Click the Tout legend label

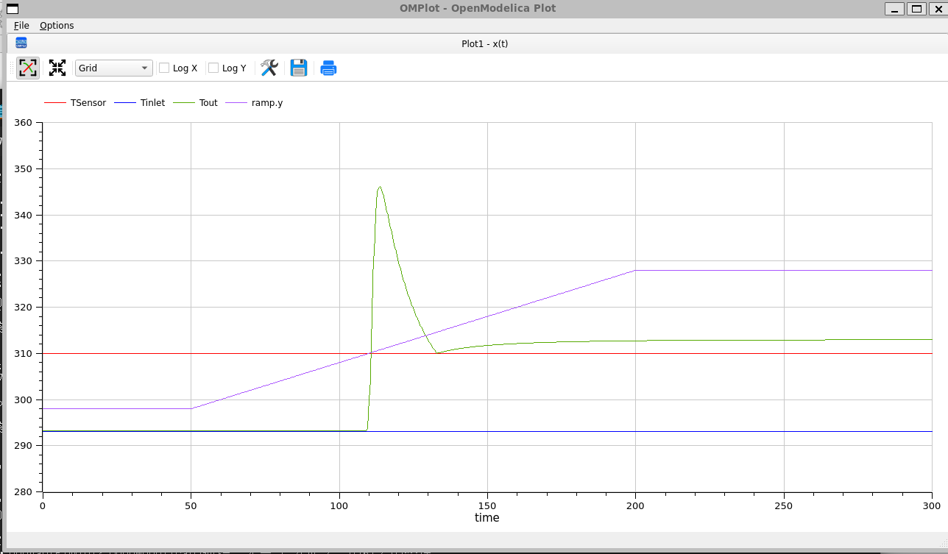(x=208, y=103)
